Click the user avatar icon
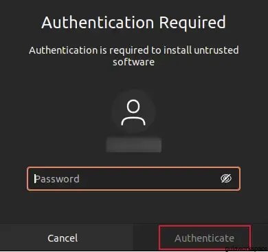This screenshot has width=268, height=252. coord(133,112)
